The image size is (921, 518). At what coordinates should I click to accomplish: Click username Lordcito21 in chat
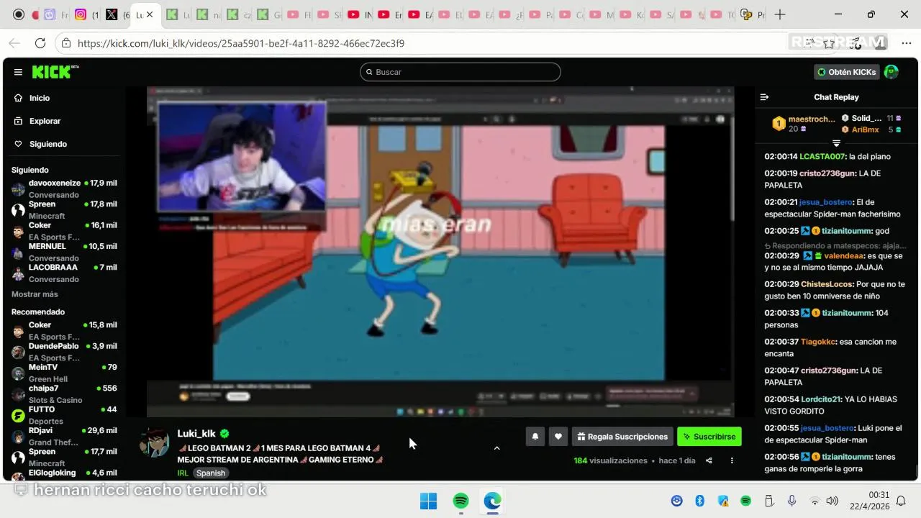click(820, 399)
